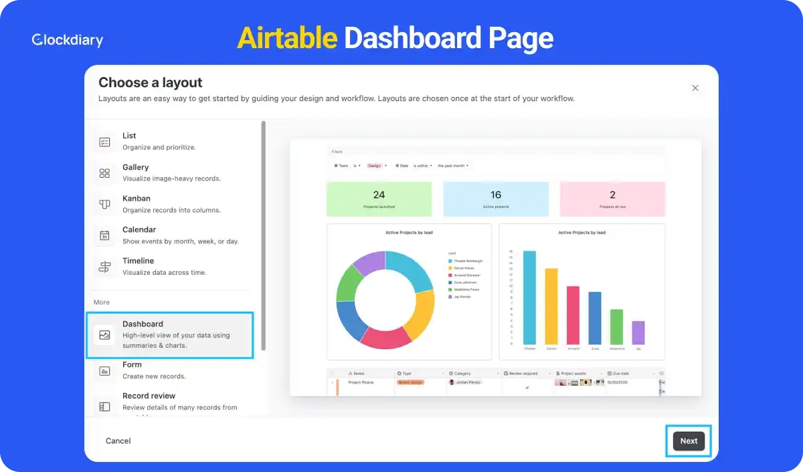Click the '24 Projects launched' summary card
Image resolution: width=803 pixels, height=472 pixels.
point(379,199)
